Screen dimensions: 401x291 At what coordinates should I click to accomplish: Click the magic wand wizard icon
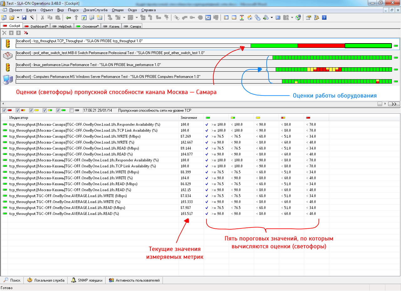32,18
